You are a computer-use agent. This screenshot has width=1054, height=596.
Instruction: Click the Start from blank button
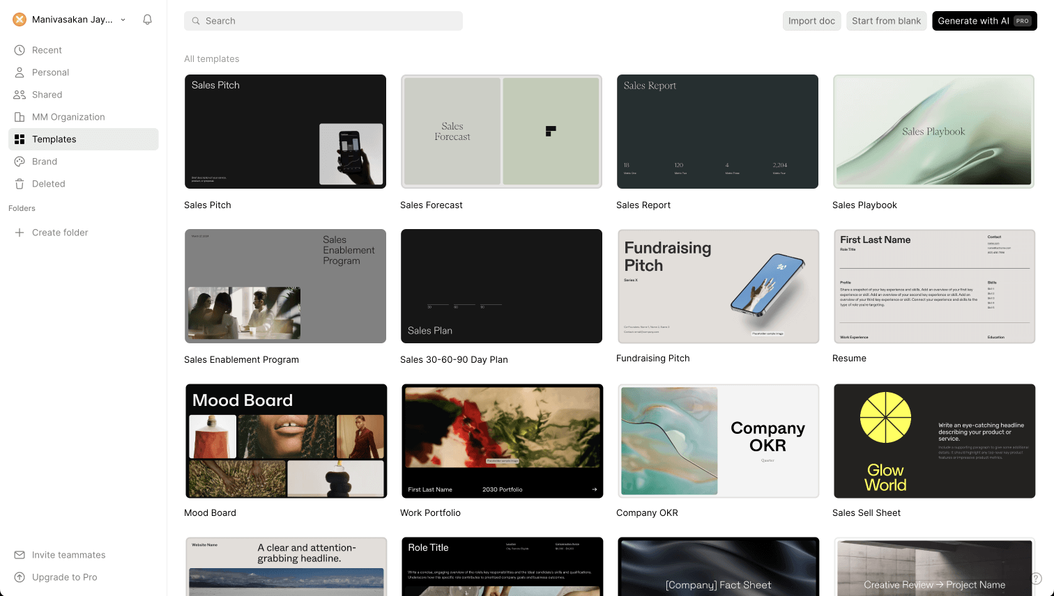pyautogui.click(x=886, y=21)
